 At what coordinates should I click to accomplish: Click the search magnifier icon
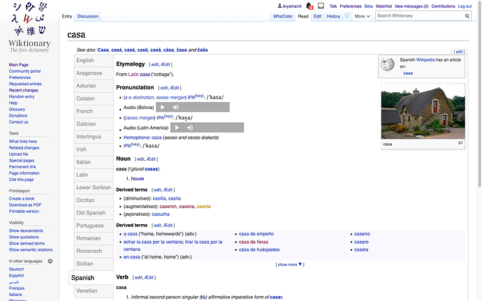(x=467, y=16)
